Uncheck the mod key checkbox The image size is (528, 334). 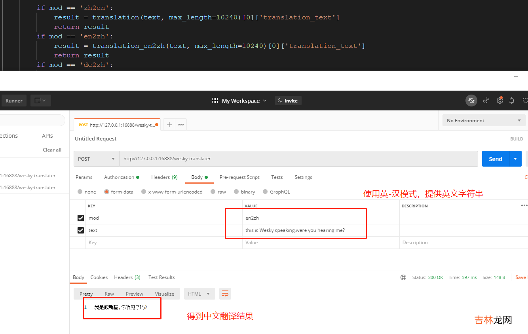point(81,218)
